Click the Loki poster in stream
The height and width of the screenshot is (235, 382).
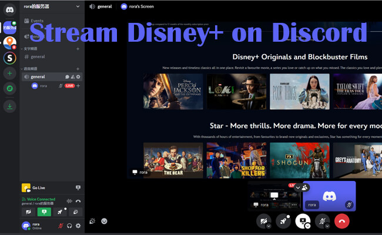click(236, 92)
